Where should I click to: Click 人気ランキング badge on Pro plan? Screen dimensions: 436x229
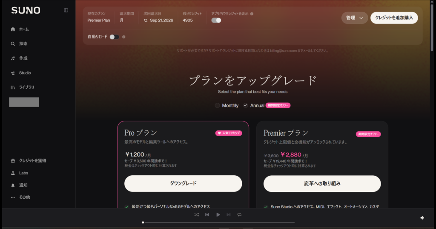tap(229, 133)
